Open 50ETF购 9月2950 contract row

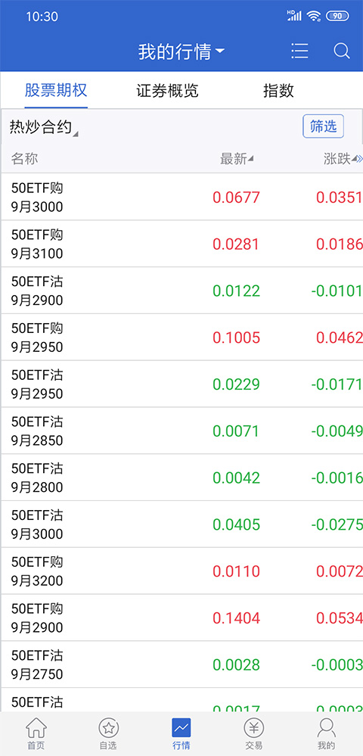point(181,338)
